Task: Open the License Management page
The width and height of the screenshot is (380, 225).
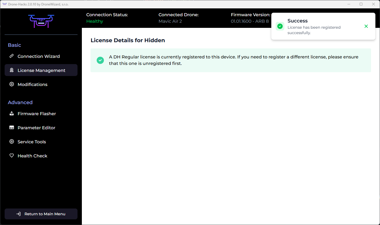Action: click(41, 70)
